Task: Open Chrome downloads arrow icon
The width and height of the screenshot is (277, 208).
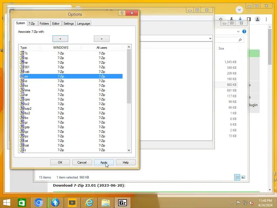Action: coord(240,19)
